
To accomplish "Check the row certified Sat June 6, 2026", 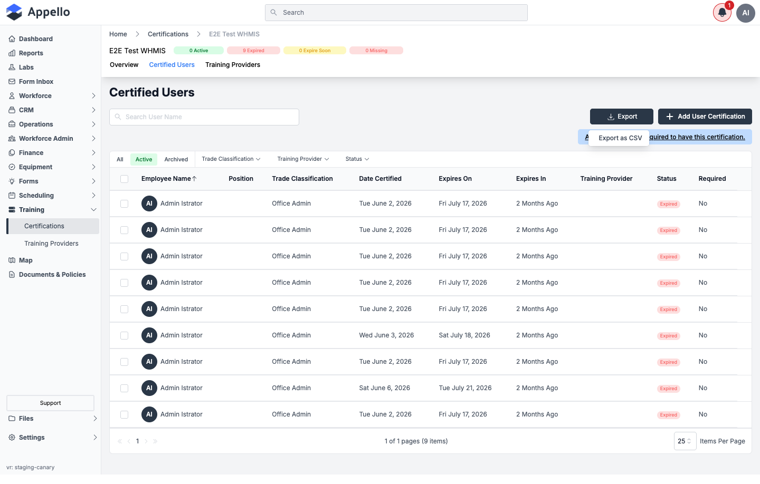I will pyautogui.click(x=125, y=388).
